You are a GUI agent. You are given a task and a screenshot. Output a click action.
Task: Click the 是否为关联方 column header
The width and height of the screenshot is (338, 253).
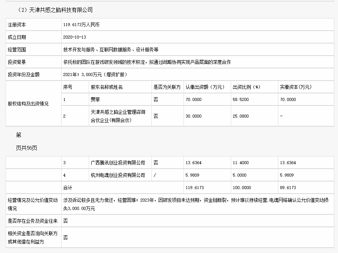[167, 87]
